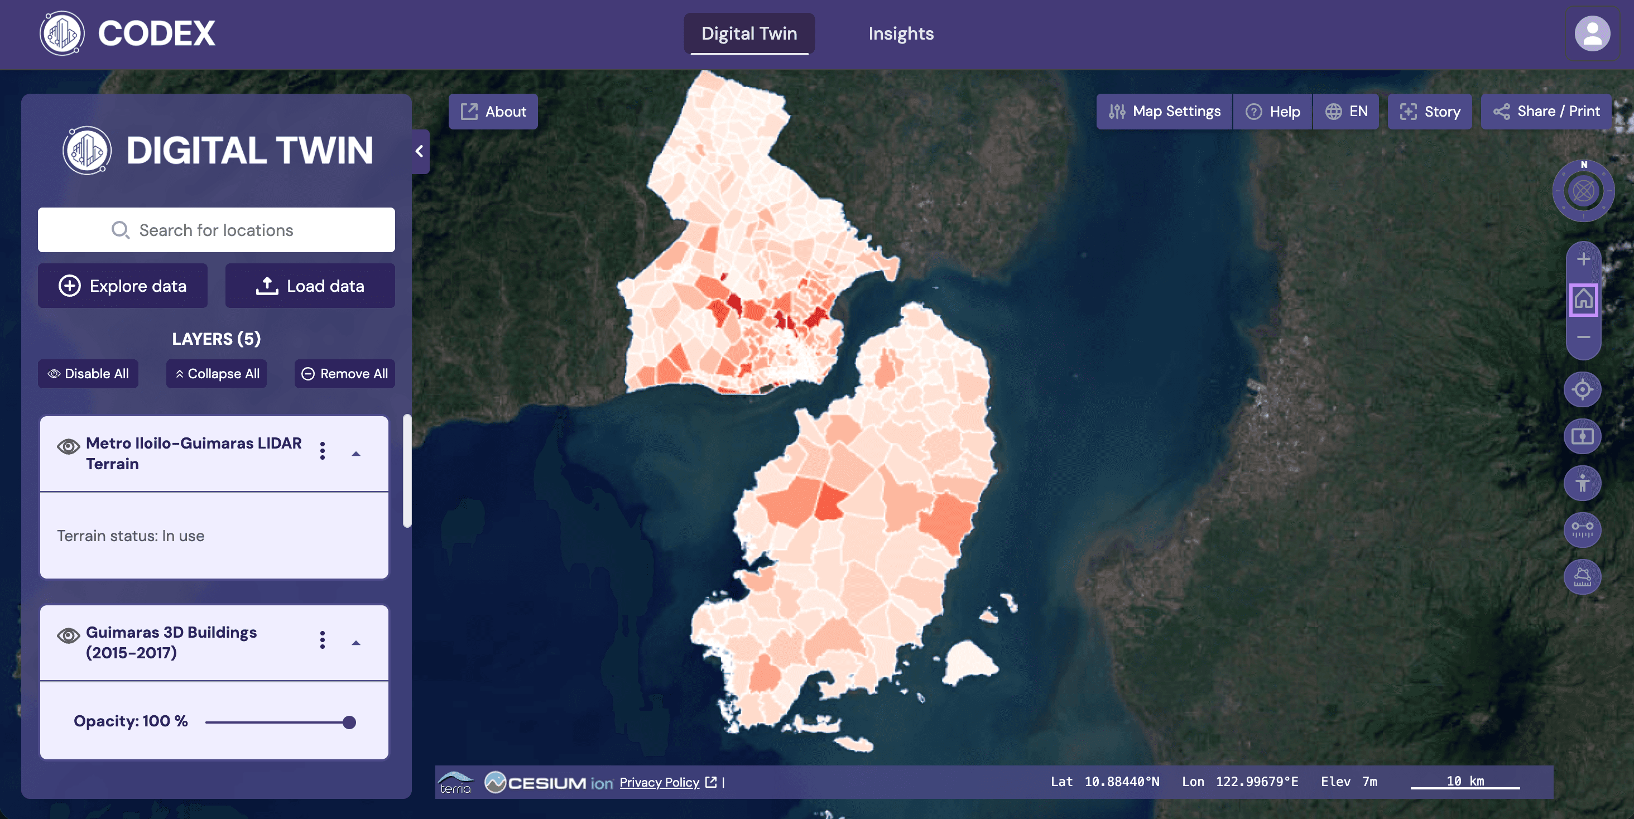Viewport: 1634px width, 819px height.
Task: Click the user profile avatar
Action: tap(1592, 33)
